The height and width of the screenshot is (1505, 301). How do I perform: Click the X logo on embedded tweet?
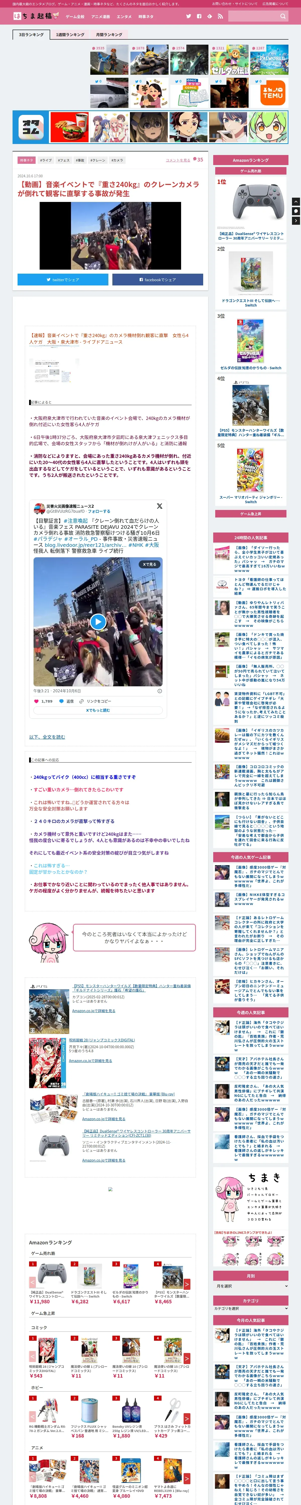(159, 506)
